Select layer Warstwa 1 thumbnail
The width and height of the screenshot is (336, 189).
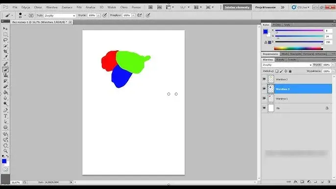271,98
